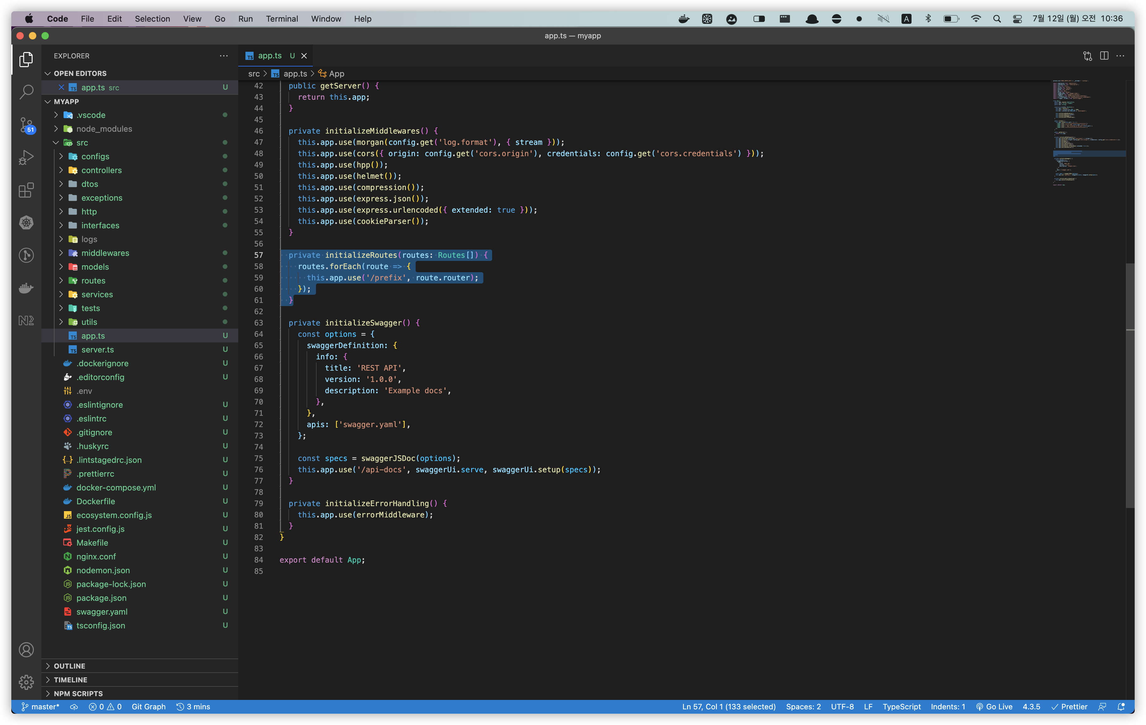The width and height of the screenshot is (1146, 725).
Task: Select the Kubernetes icon in the activity bar
Action: coord(26,222)
